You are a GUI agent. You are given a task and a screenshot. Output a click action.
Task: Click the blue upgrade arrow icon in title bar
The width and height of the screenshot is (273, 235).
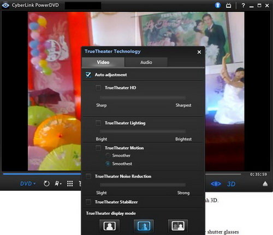[218, 5]
